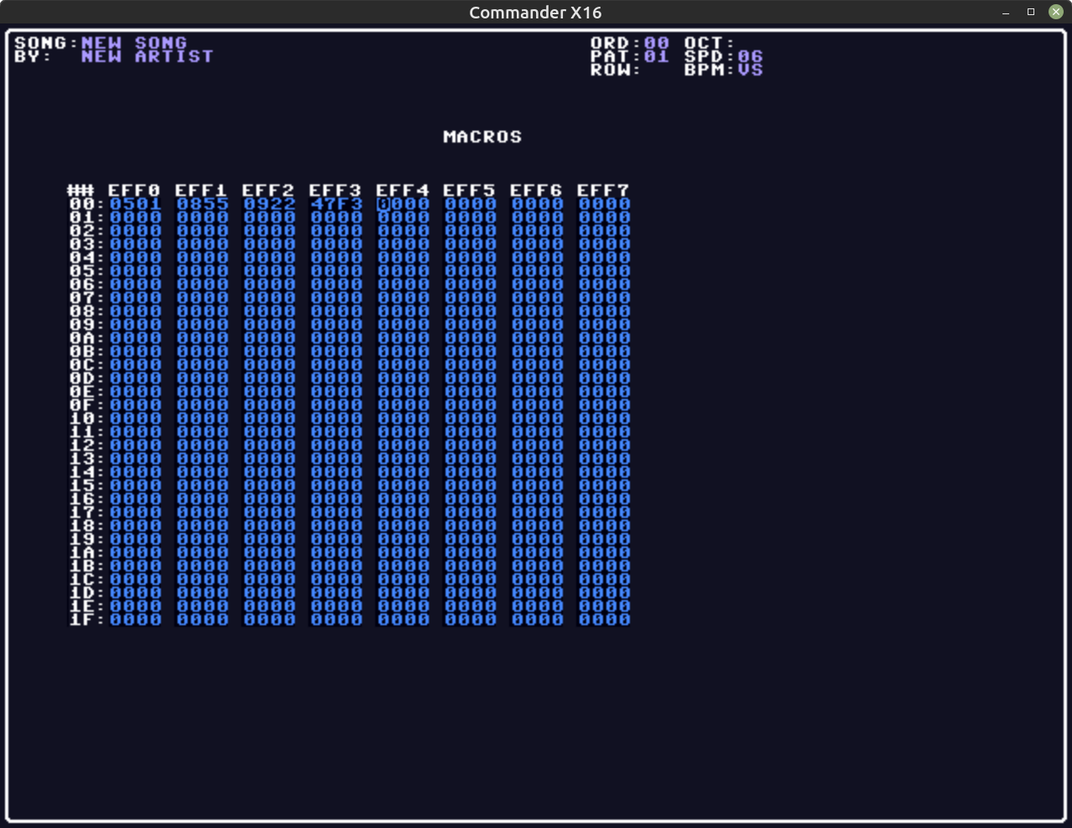Viewport: 1072px width, 828px height.
Task: Click the EFF2 cell 0922 in row 00
Action: click(x=269, y=204)
